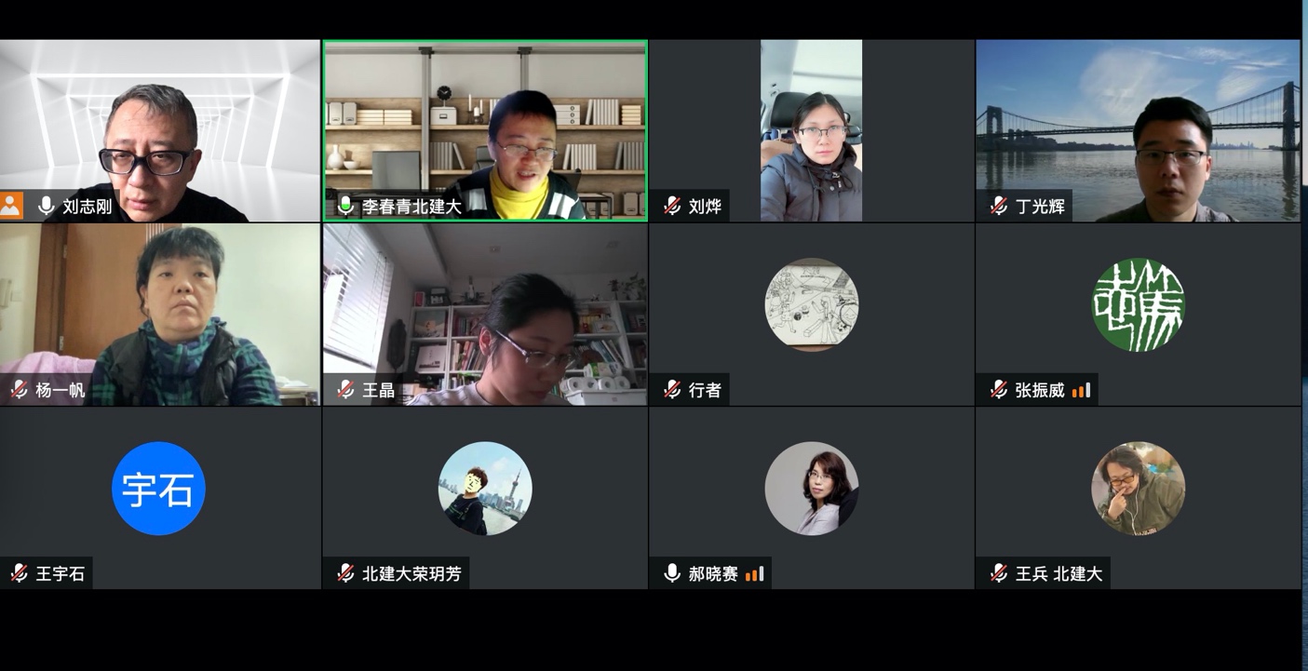
Task: Click the muted mic icon for 王宇石
Action: [x=19, y=573]
